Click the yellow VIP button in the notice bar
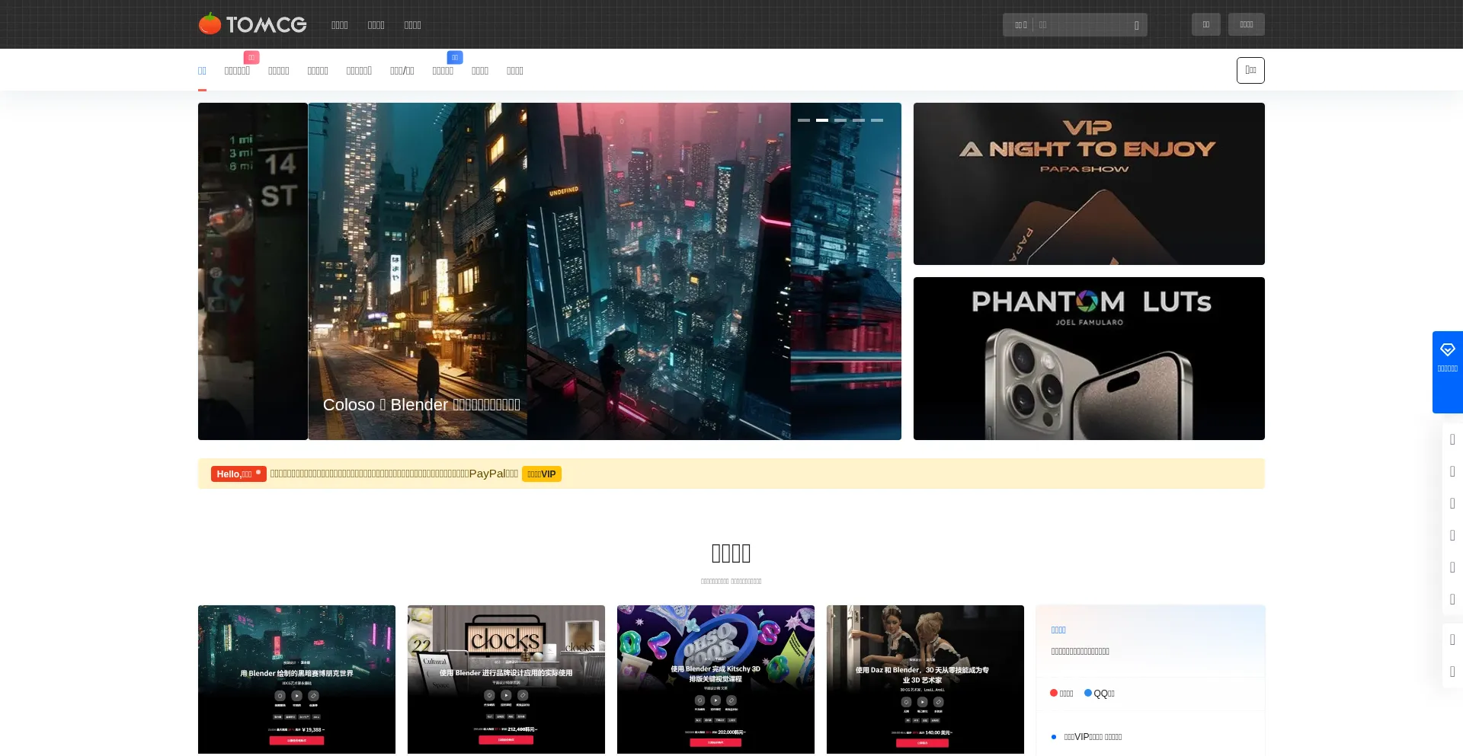The height and width of the screenshot is (756, 1463). coord(541,474)
